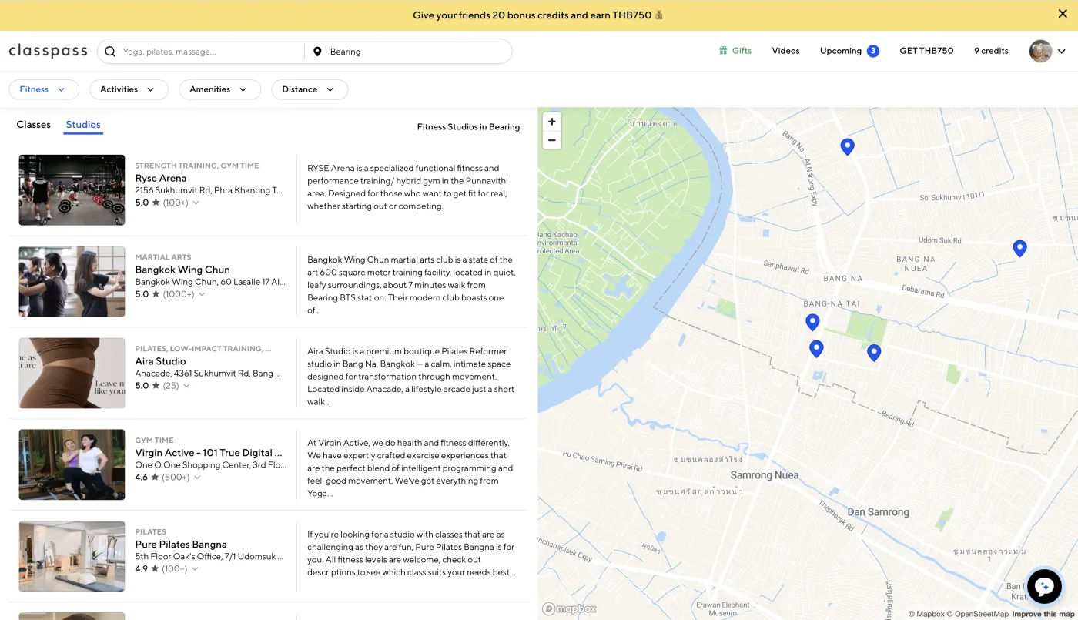Image resolution: width=1078 pixels, height=620 pixels.
Task: Select the Studios tab
Action: [83, 125]
